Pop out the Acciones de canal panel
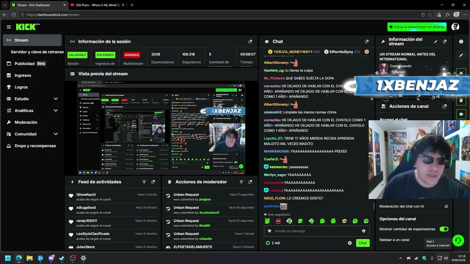This screenshot has height=264, width=470. [x=445, y=106]
